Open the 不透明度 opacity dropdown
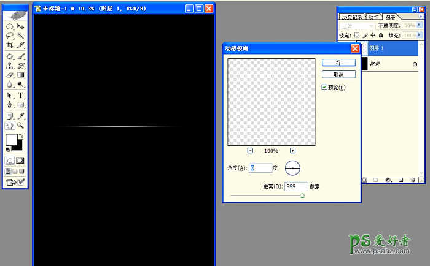Viewport: 430px width, 266px height. point(420,26)
